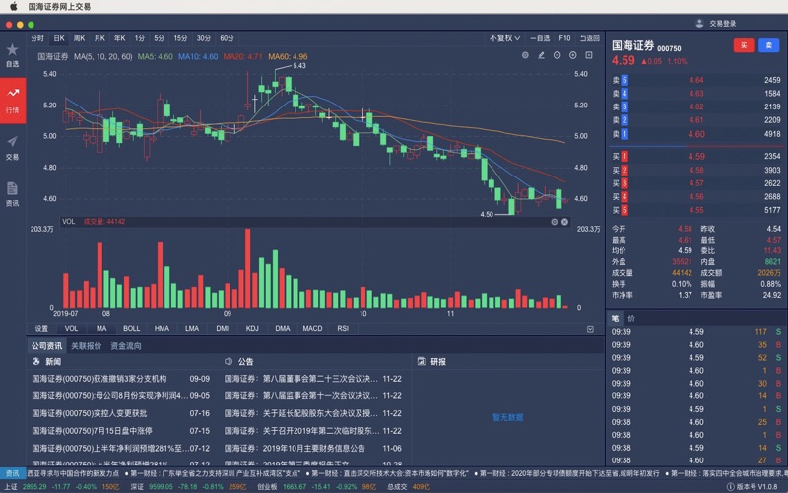
Task: Select the 日K daily candlestick tab
Action: click(x=59, y=38)
